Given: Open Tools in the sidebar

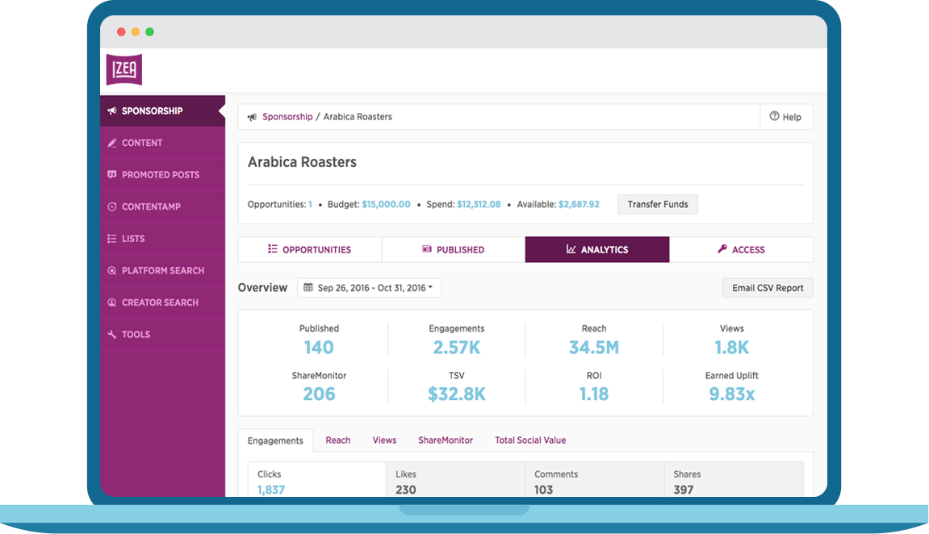Looking at the screenshot, I should (163, 335).
